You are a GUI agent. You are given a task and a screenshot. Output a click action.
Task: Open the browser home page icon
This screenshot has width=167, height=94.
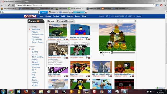click(13, 5)
